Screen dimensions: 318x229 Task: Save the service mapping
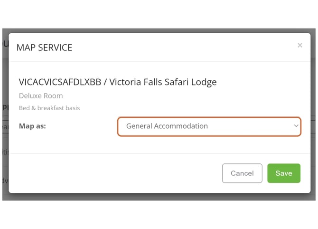click(283, 173)
